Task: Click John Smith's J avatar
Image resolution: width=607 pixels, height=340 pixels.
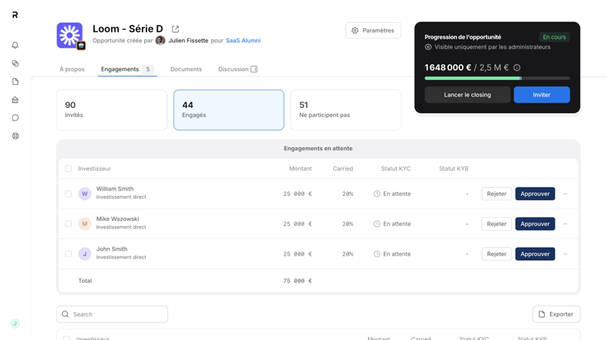Action: click(x=85, y=254)
